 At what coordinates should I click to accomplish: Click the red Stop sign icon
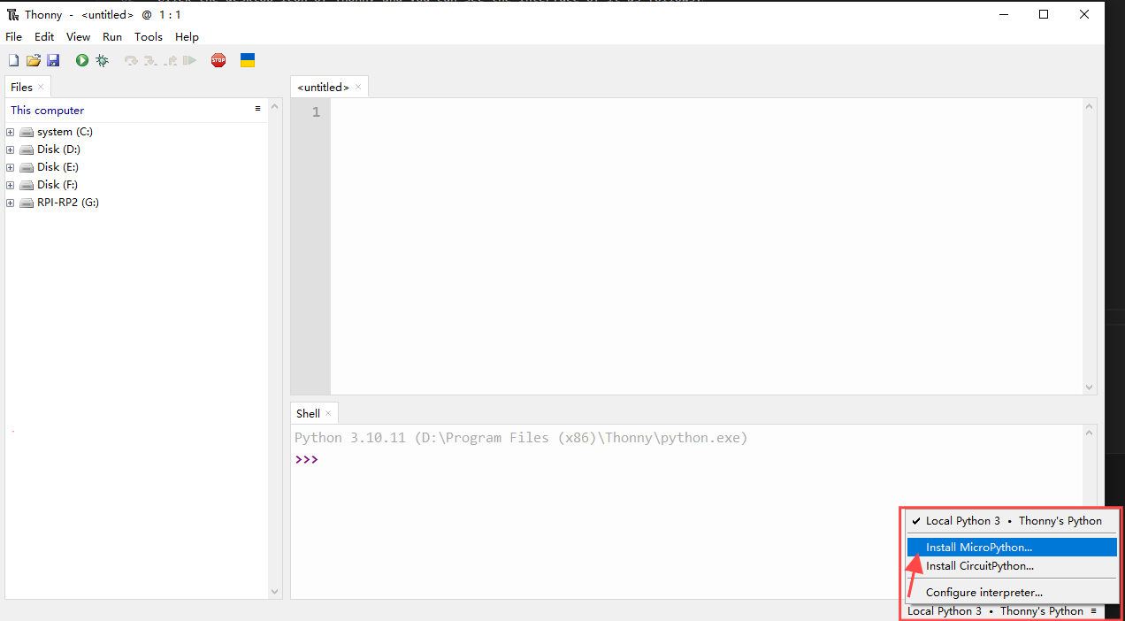pyautogui.click(x=218, y=60)
